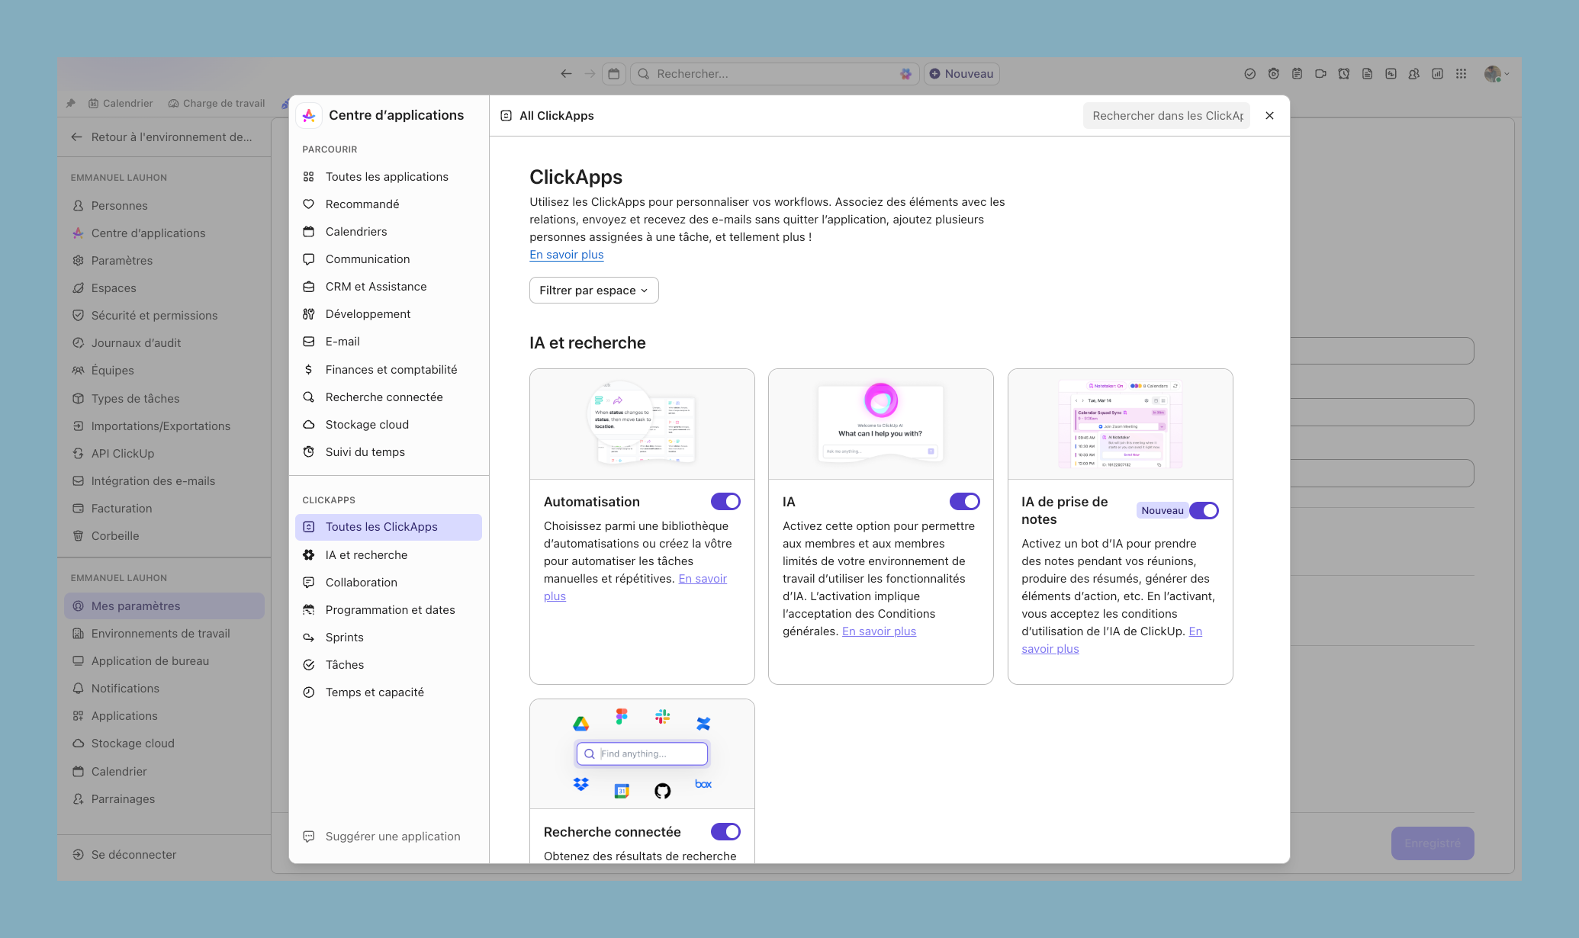Open En savoir plus link under ClickApps description
The width and height of the screenshot is (1579, 938).
point(567,254)
